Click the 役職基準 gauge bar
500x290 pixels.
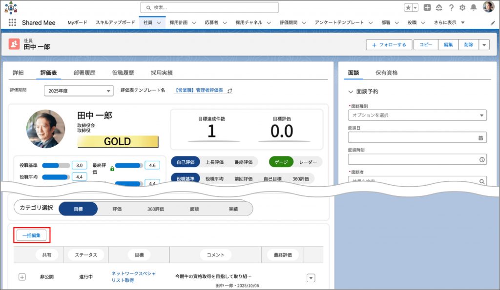57,165
